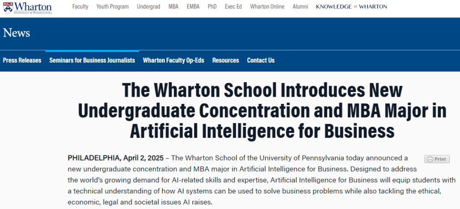Open the PhD program link
The width and height of the screenshot is (460, 209).
(x=212, y=7)
